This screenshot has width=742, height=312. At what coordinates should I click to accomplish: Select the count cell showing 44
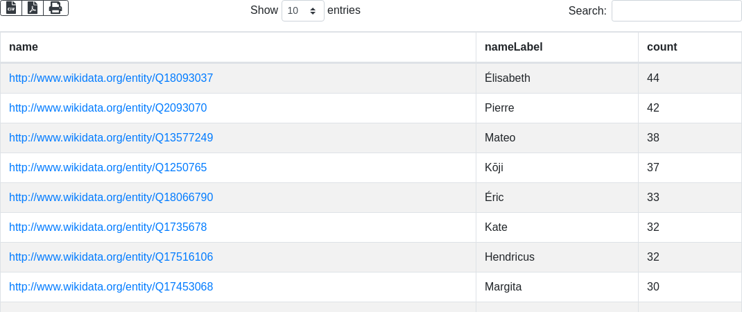point(653,78)
